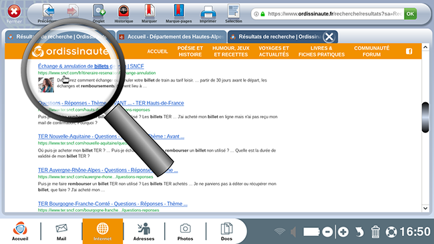Open the HUMOUR, JEUX ET RECETTES menu
Image resolution: width=434 pixels, height=244 pixels.
click(x=231, y=51)
